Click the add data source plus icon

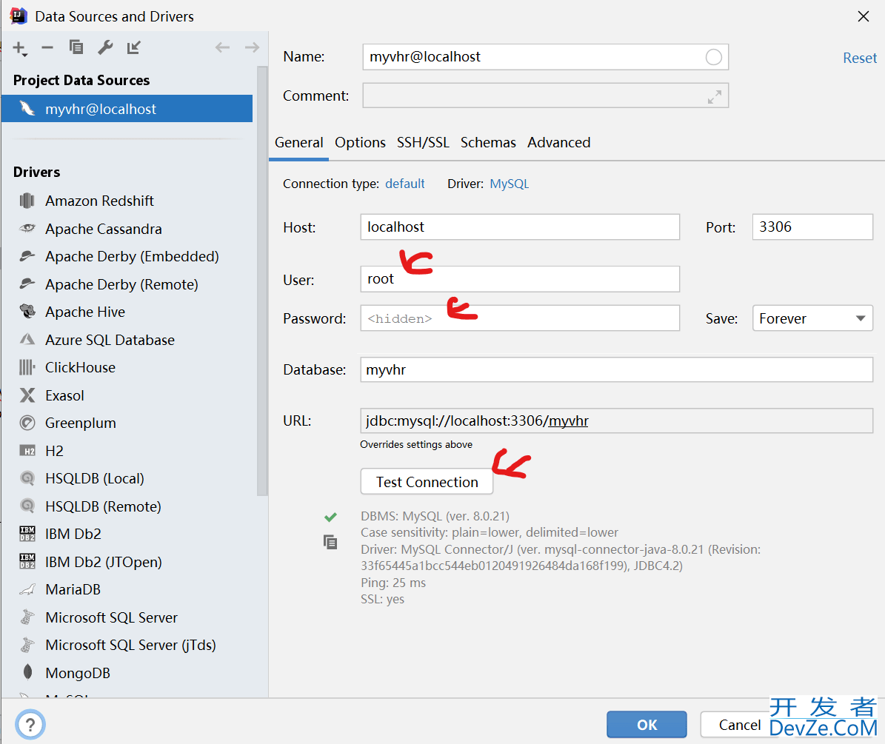click(20, 49)
